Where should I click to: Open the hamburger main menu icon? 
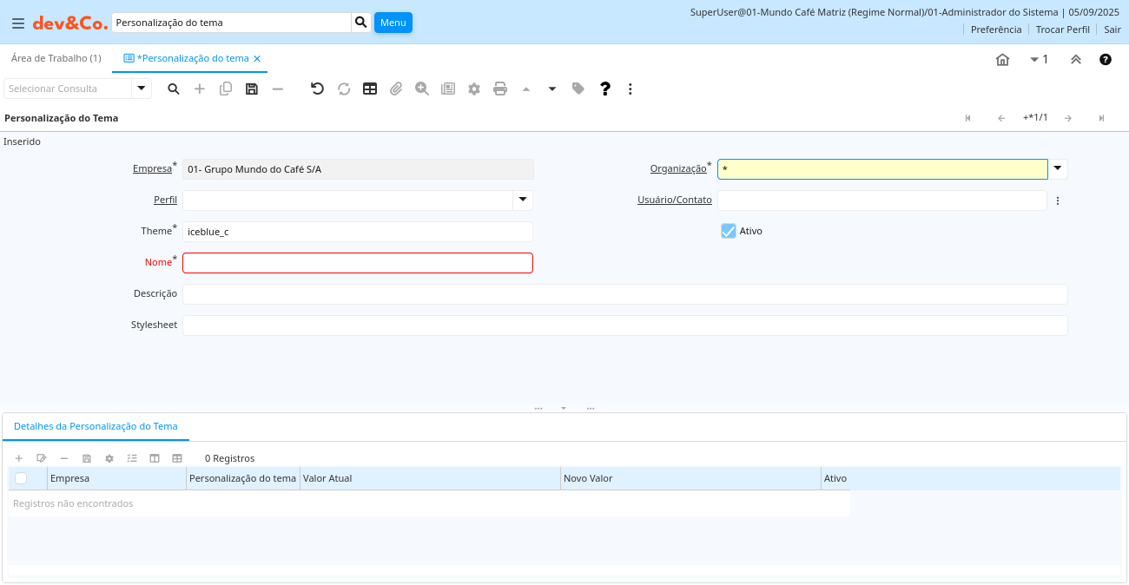pyautogui.click(x=17, y=23)
